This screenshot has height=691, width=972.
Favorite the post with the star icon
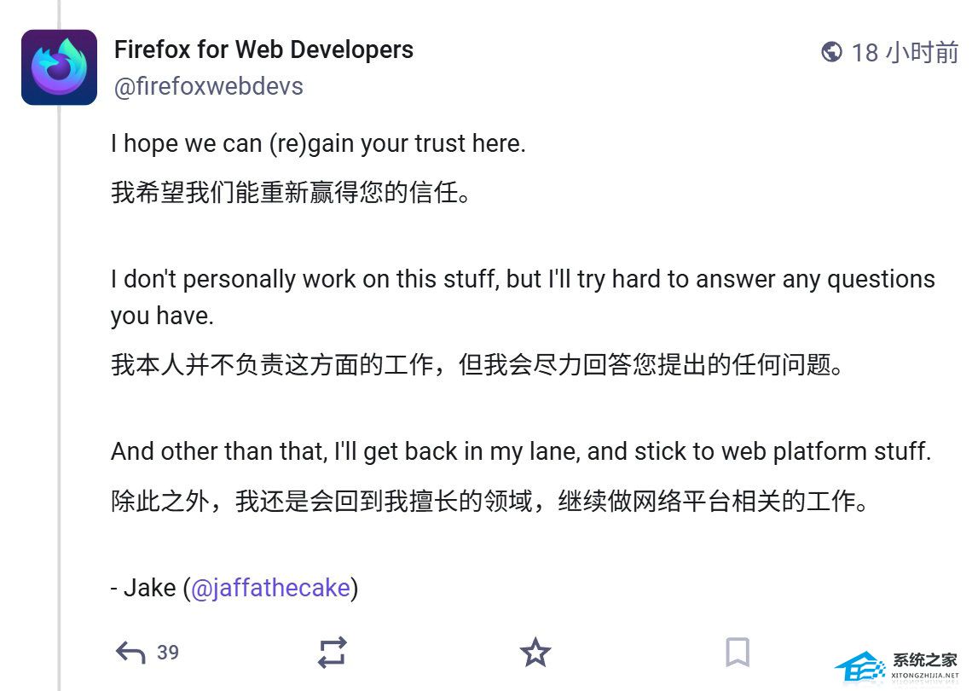[535, 653]
